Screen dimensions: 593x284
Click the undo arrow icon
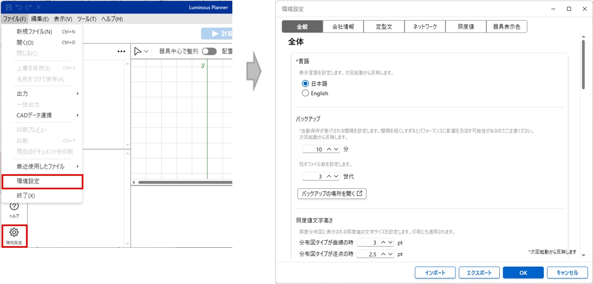pyautogui.click(x=18, y=7)
